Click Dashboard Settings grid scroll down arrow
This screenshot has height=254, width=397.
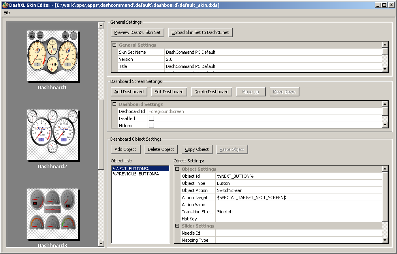(x=385, y=124)
